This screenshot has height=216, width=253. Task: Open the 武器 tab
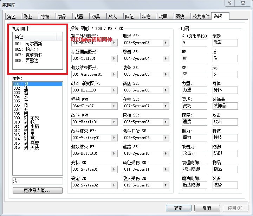point(81,17)
